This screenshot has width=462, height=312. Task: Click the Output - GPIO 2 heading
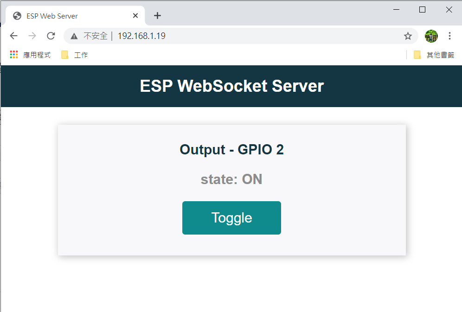coord(231,150)
